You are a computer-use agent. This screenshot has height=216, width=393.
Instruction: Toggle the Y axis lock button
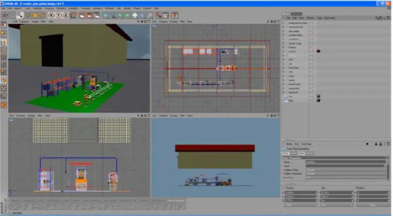point(58,16)
